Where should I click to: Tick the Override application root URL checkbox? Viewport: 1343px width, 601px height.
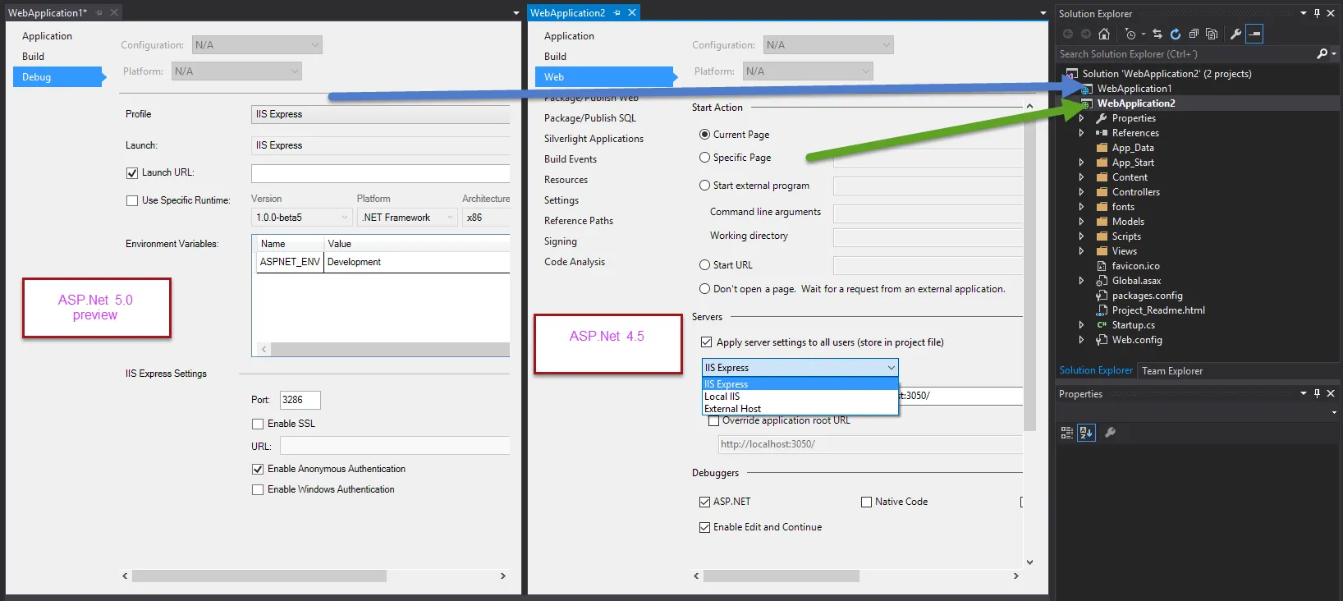tap(714, 420)
